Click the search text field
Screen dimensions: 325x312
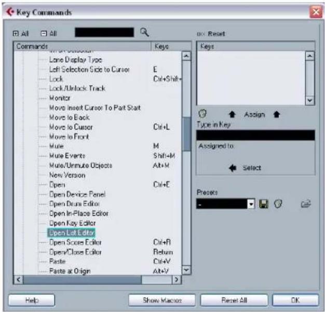click(104, 32)
